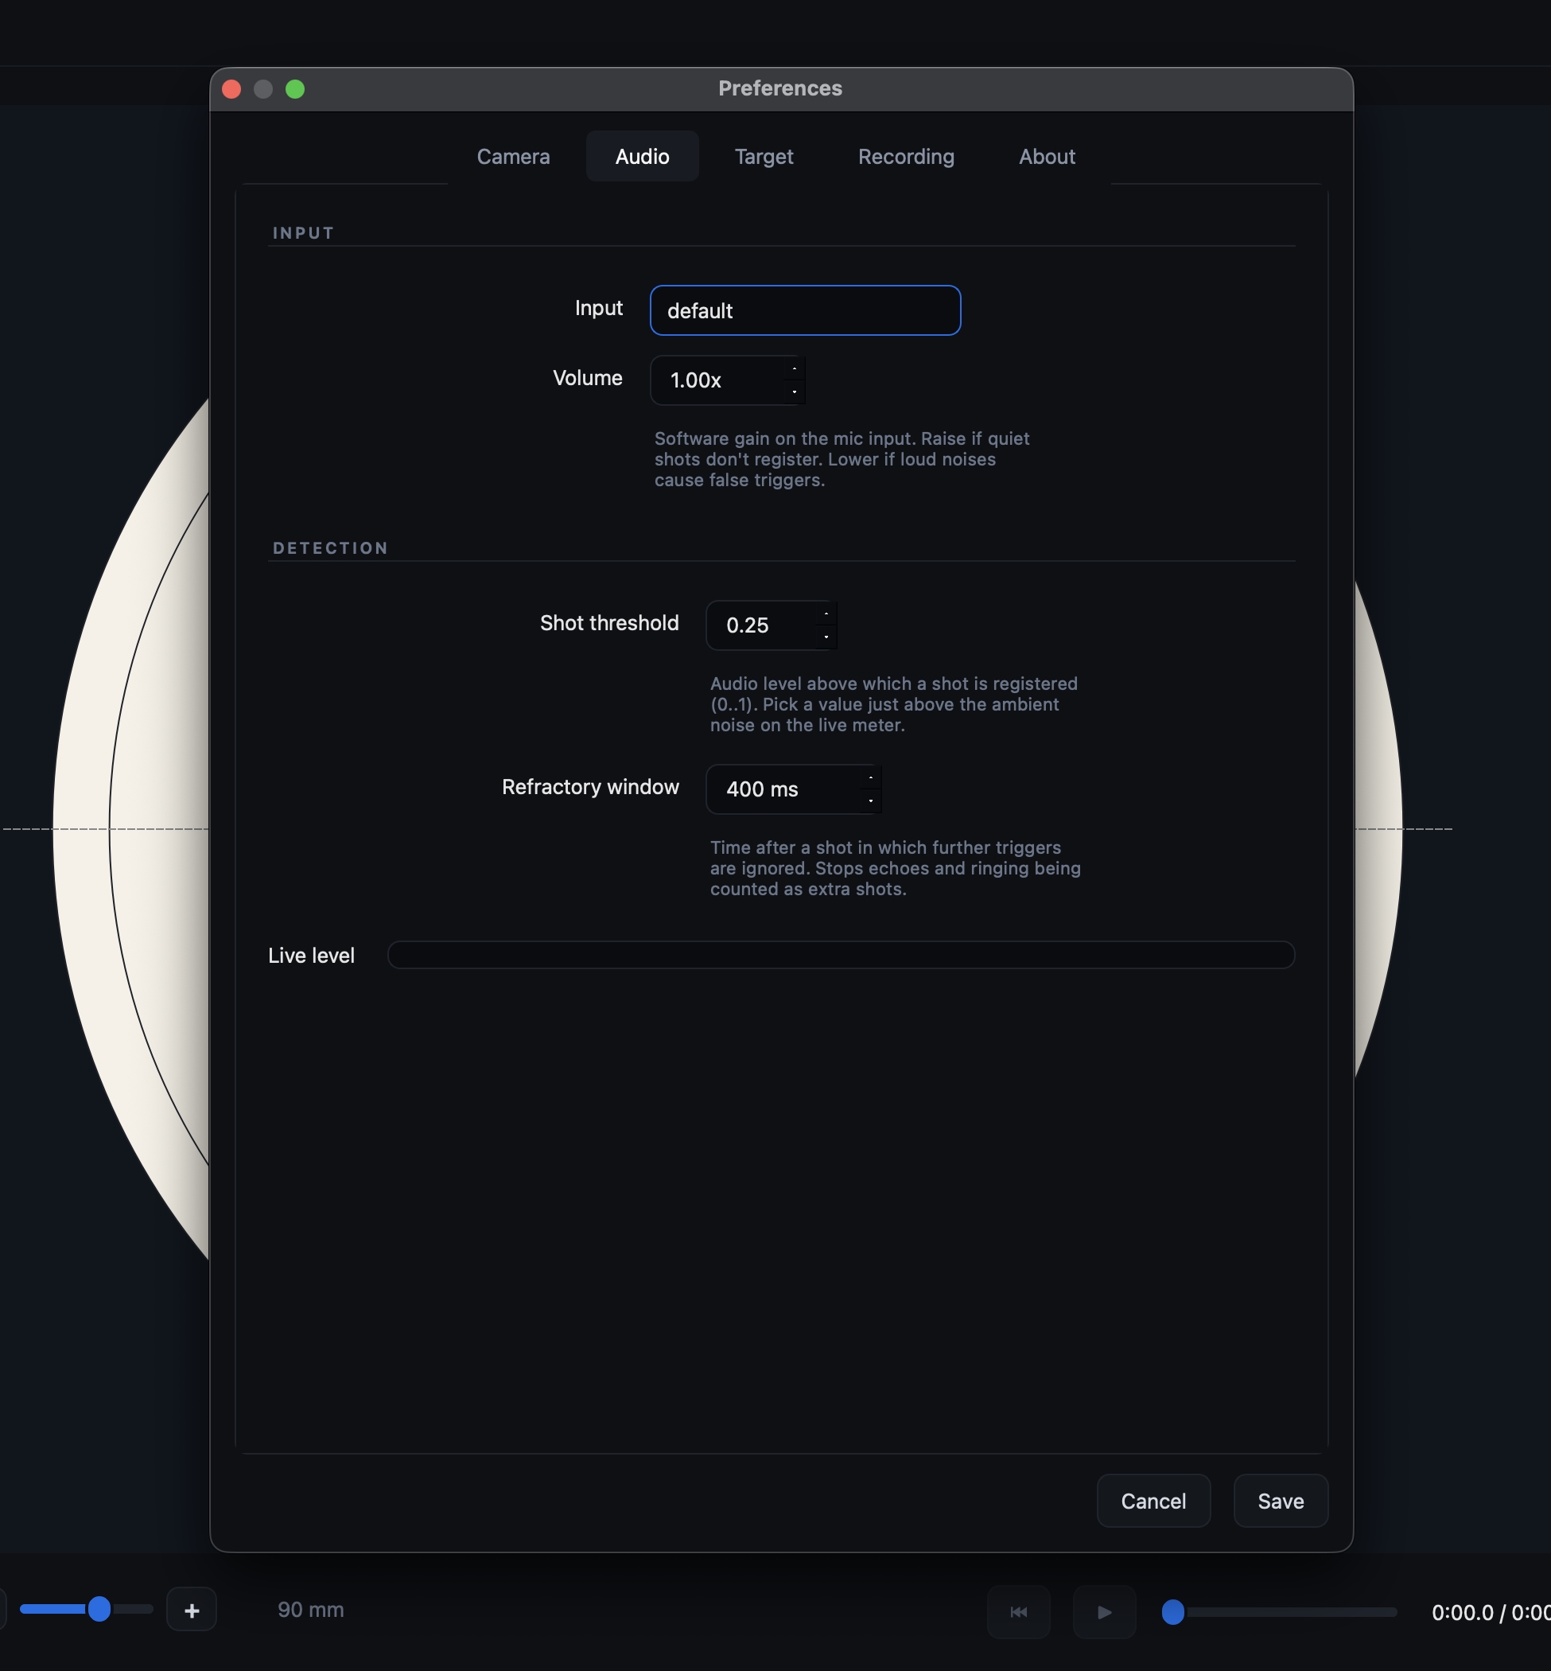The height and width of the screenshot is (1671, 1551).
Task: Decrease Refractory window with down arrow
Action: (870, 800)
